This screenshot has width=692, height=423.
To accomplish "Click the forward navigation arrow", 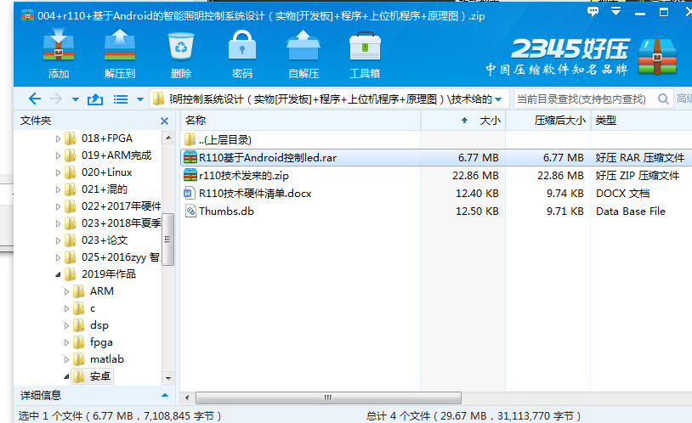I will [56, 99].
